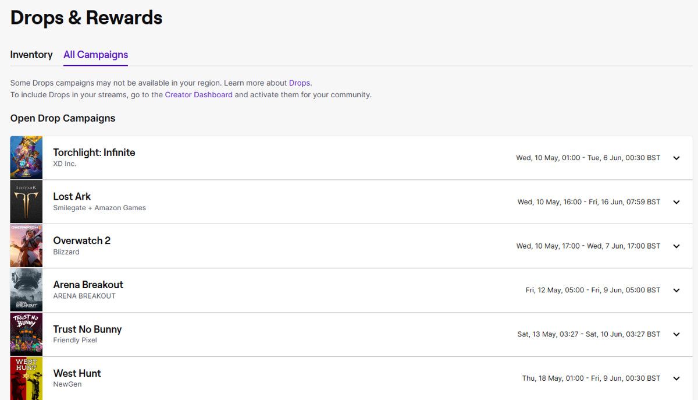The height and width of the screenshot is (400, 698).
Task: Click the Open Drop Campaigns heading
Action: (x=63, y=118)
